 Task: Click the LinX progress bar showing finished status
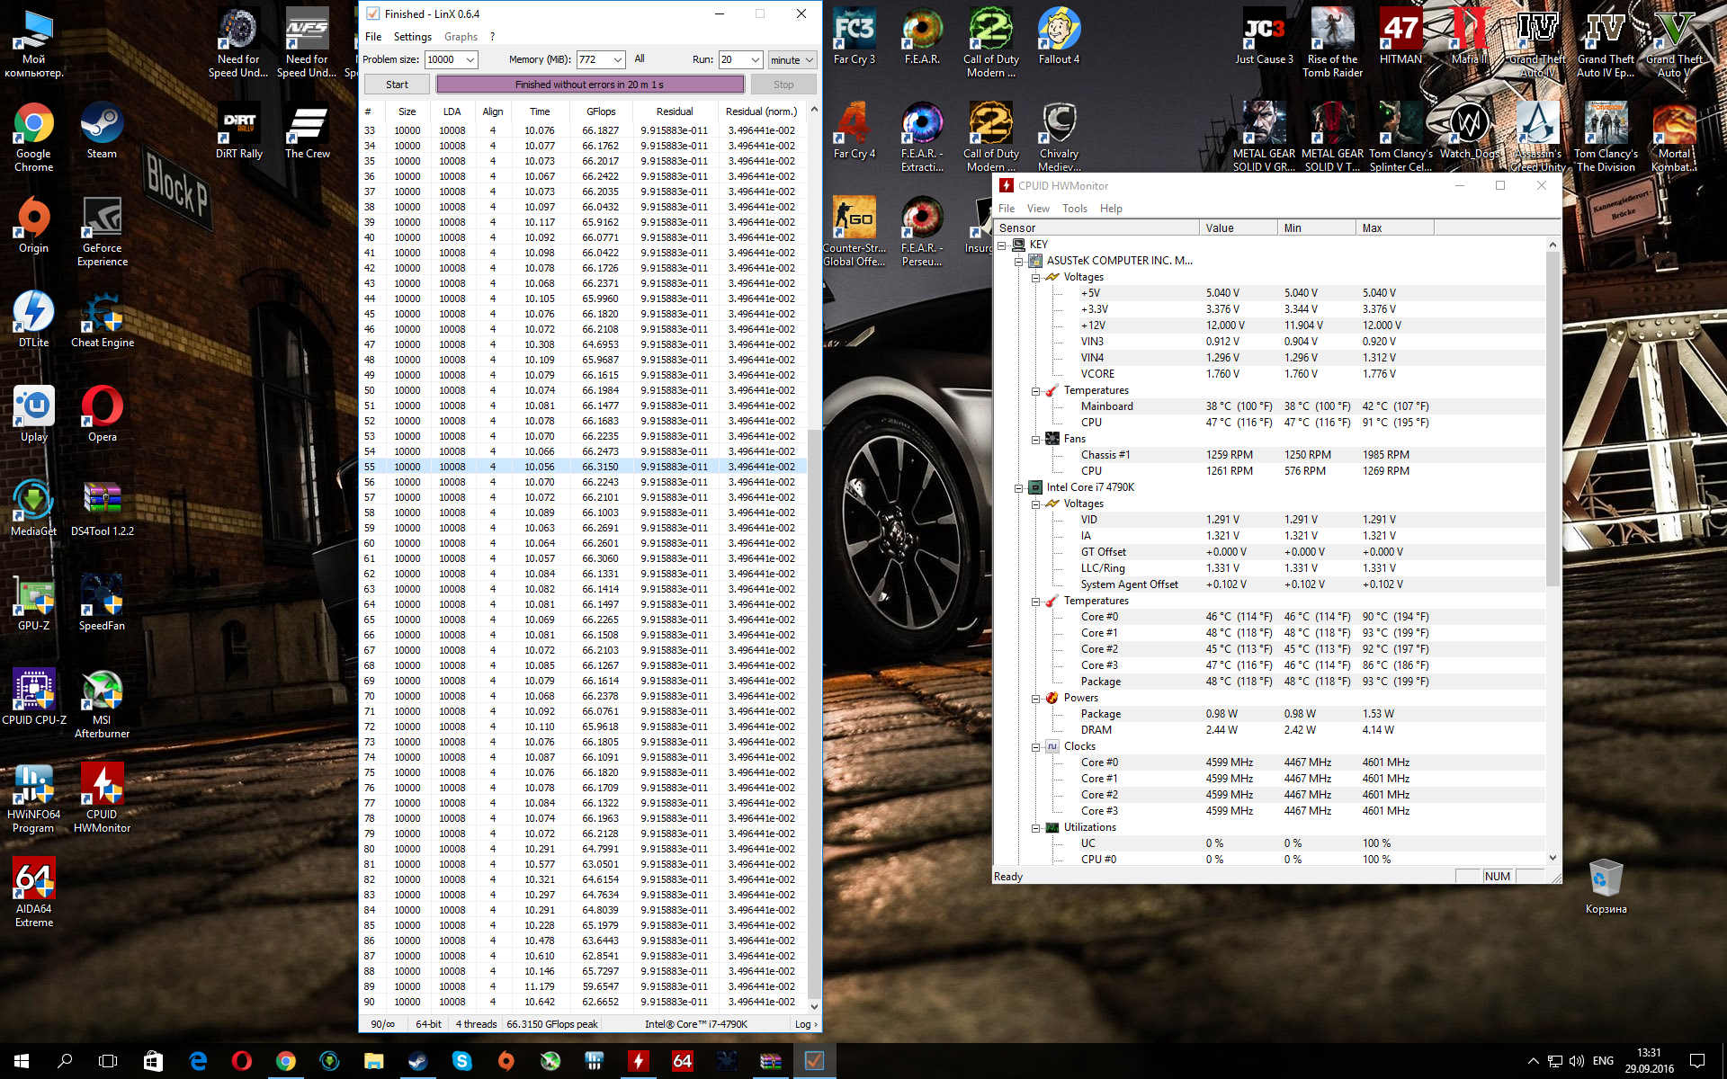[590, 85]
